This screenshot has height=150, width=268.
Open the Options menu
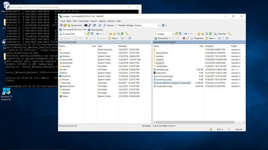(102, 21)
